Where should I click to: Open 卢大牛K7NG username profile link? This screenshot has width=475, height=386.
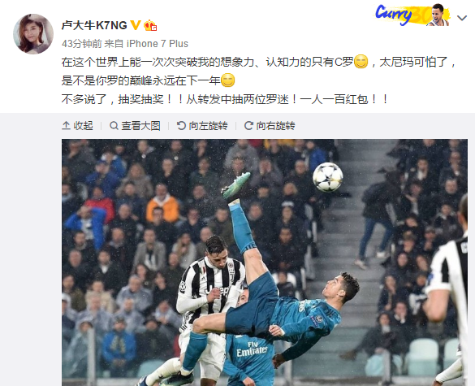94,25
